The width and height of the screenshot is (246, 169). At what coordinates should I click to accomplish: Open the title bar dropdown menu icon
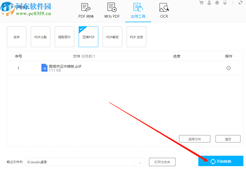point(225,3)
